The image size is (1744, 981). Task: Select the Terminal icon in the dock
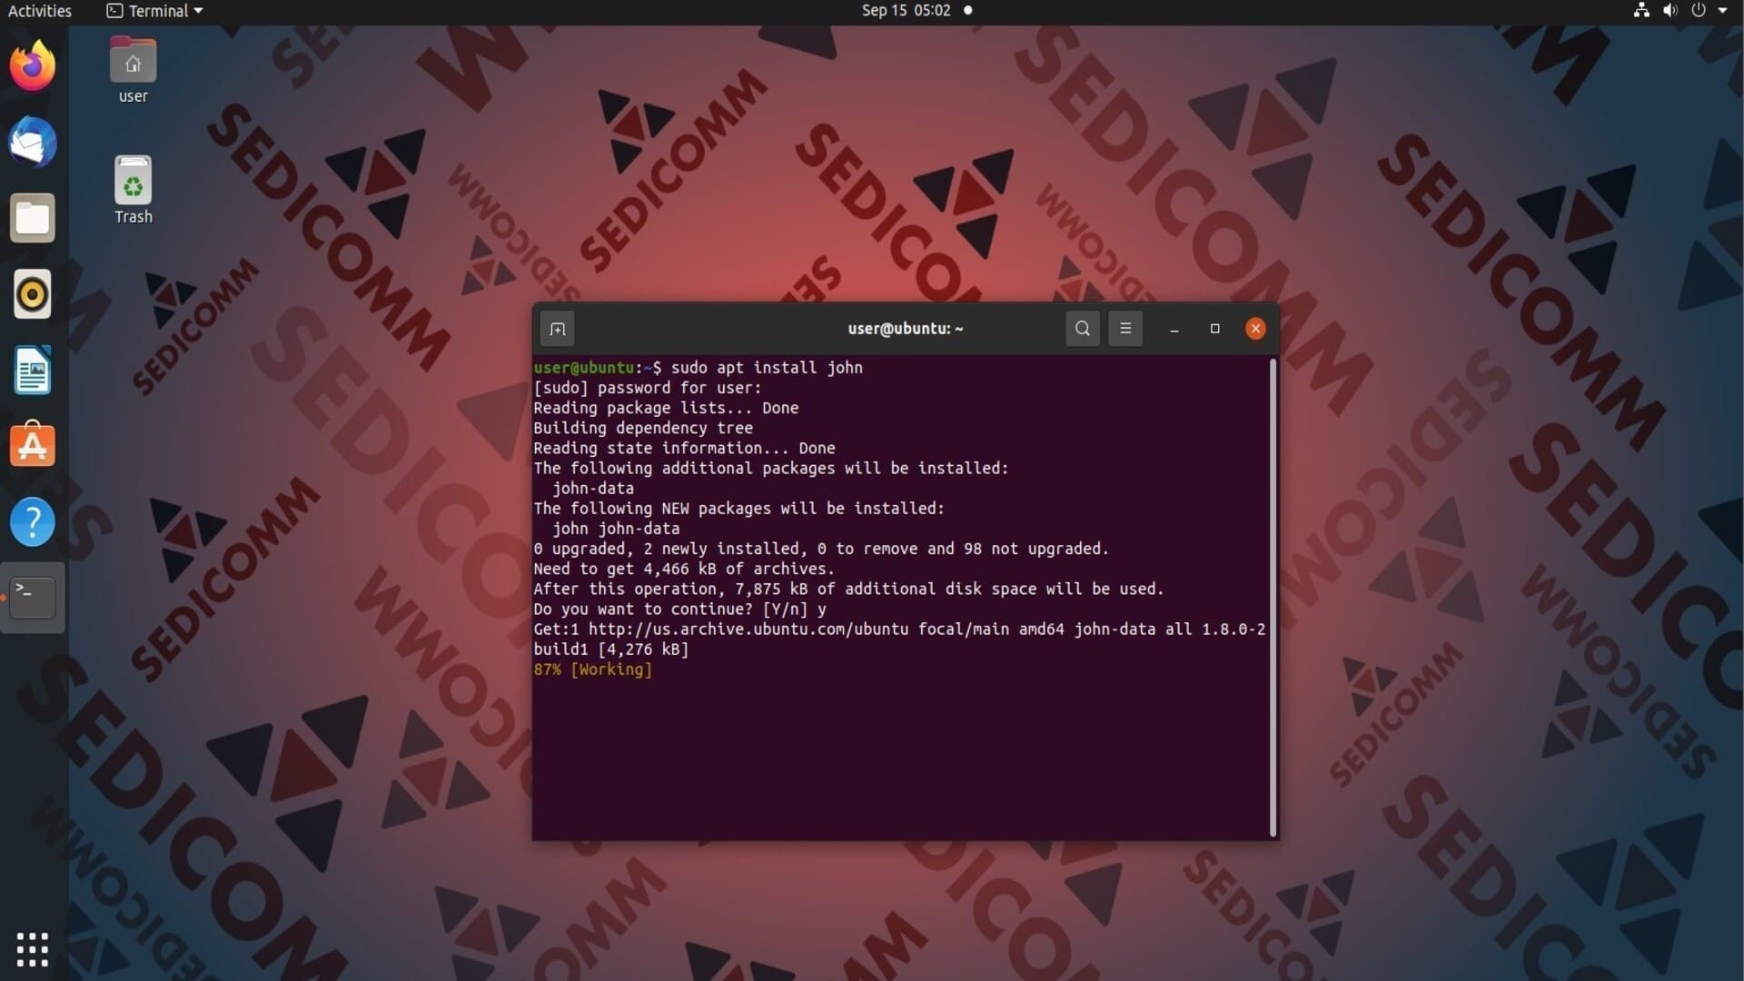pos(33,597)
